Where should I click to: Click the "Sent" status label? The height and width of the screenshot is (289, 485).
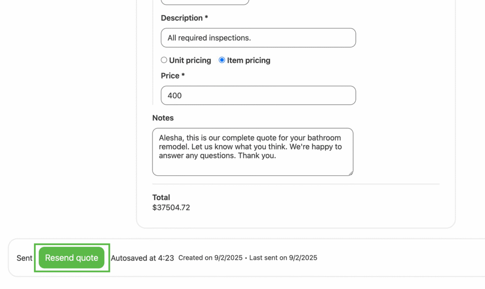coord(25,258)
